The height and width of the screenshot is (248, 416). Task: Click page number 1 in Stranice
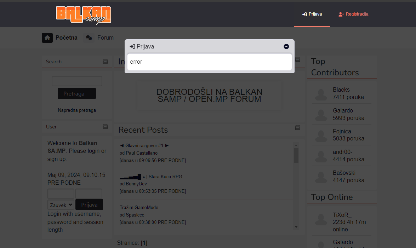click(144, 243)
